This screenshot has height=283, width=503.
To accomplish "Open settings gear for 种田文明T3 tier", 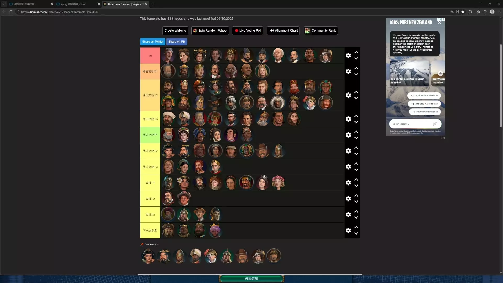I will tap(348, 119).
